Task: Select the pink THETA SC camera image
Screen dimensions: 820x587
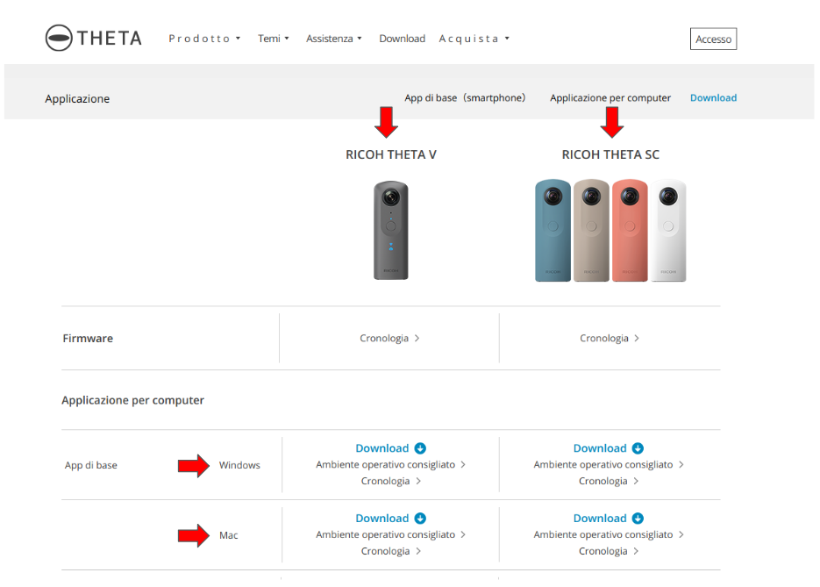Action: tap(630, 230)
